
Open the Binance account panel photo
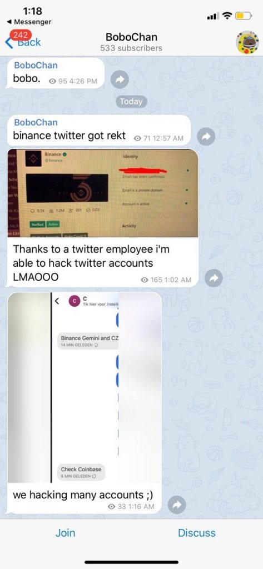(x=103, y=193)
